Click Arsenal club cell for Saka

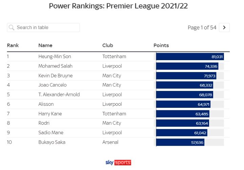click(x=110, y=142)
